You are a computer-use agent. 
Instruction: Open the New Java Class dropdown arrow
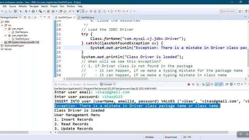point(56,11)
